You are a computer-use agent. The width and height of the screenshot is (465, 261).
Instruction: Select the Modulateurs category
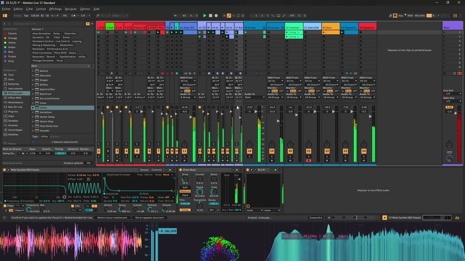tap(16, 102)
